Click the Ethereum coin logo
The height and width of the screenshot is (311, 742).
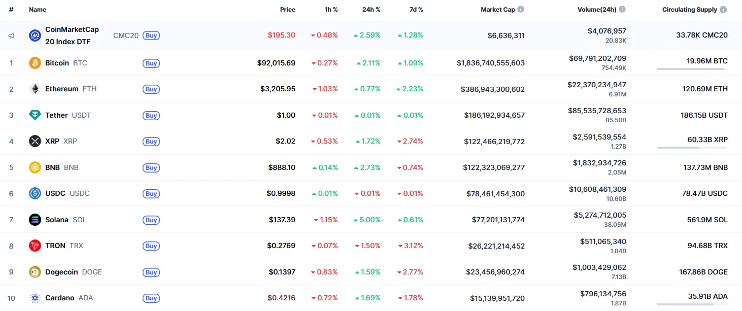(x=35, y=89)
